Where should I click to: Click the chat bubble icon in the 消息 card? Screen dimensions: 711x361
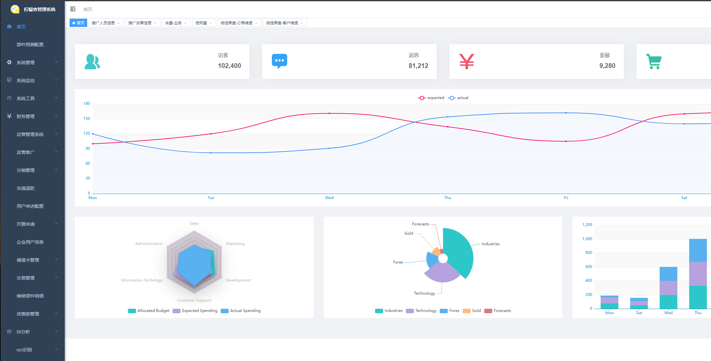point(280,61)
